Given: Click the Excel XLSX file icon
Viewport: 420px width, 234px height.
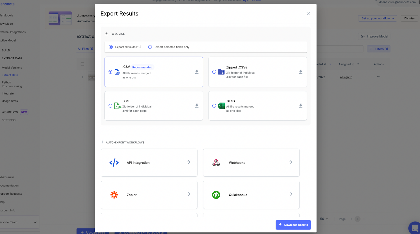Looking at the screenshot, I should (x=222, y=106).
